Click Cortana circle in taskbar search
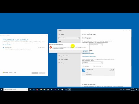The image size is (139, 104). coord(5,90)
